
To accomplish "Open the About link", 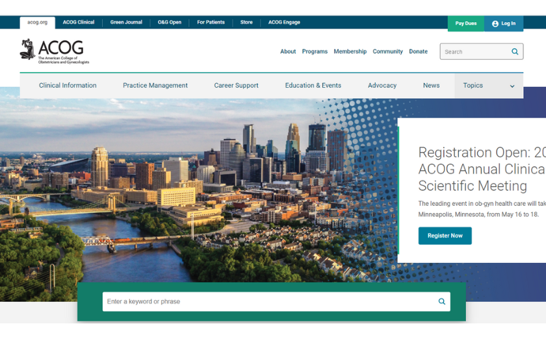I will 288,51.
